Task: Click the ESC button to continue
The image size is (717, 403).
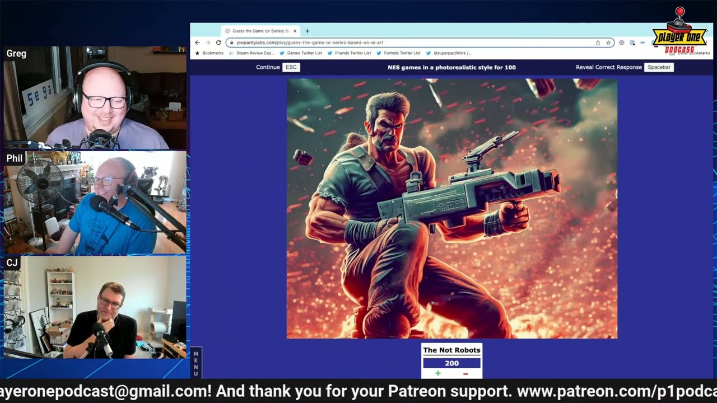Action: (291, 67)
